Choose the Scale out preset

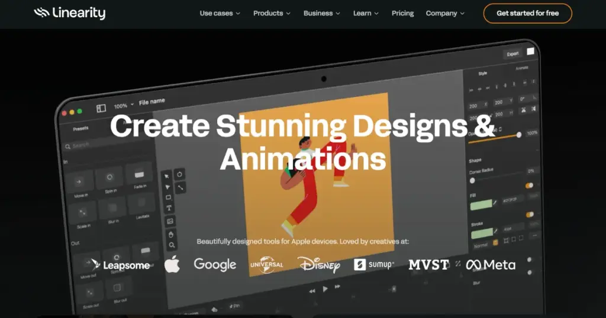(90, 296)
